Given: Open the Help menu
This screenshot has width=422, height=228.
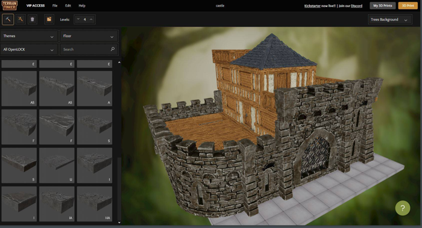Looking at the screenshot, I should [82, 5].
